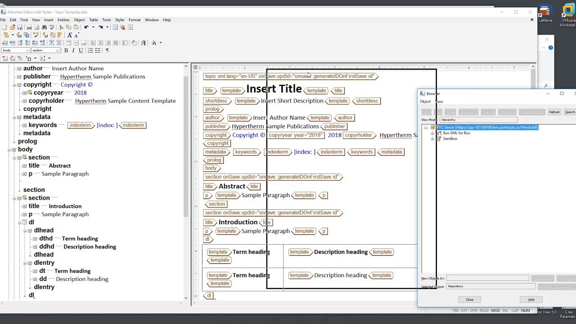Viewport: 576px width, 324px height.
Task: Click Close in the Browser dialog
Action: coord(469,300)
